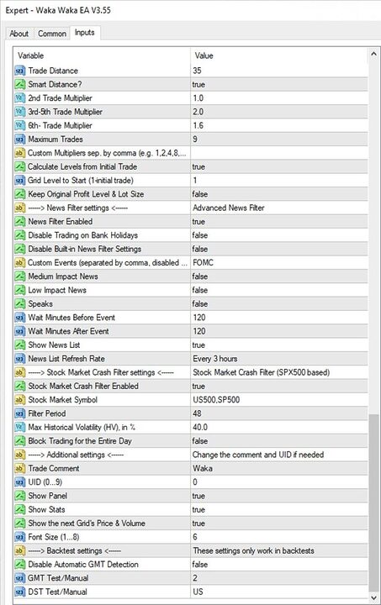Click the double icon beside Max Historical Volatility
The width and height of the screenshot is (381, 605).
point(19,427)
